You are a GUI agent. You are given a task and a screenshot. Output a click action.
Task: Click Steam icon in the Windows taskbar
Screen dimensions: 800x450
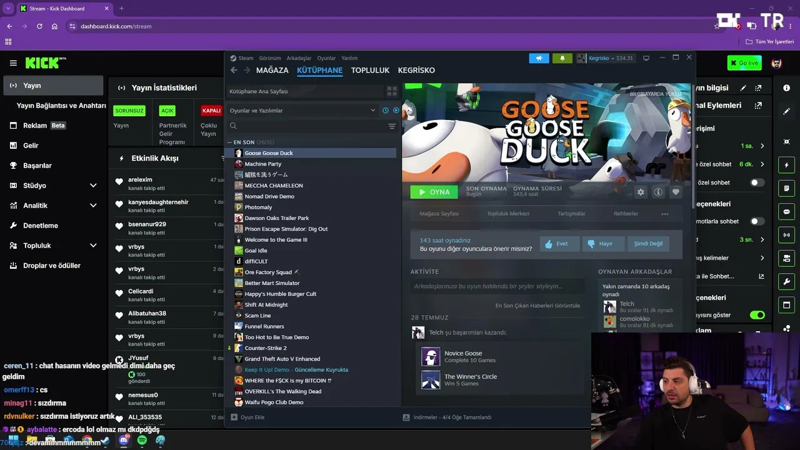click(105, 441)
